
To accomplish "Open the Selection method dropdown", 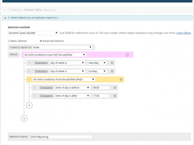I will [33, 33].
